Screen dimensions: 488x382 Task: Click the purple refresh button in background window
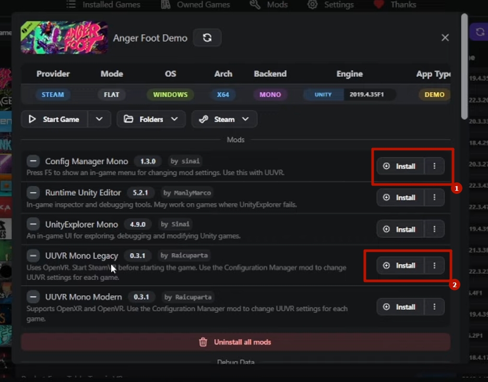coord(479,32)
